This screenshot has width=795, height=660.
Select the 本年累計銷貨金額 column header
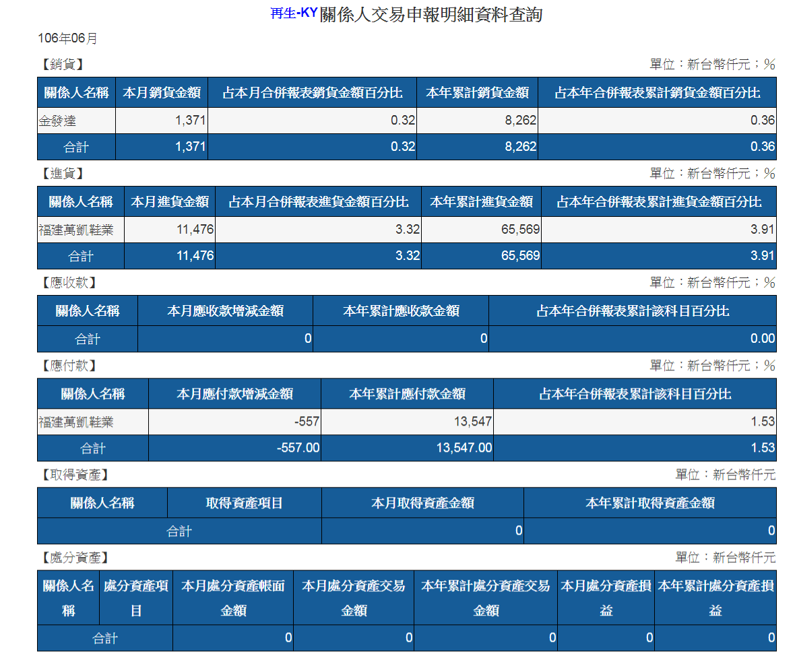click(x=477, y=93)
